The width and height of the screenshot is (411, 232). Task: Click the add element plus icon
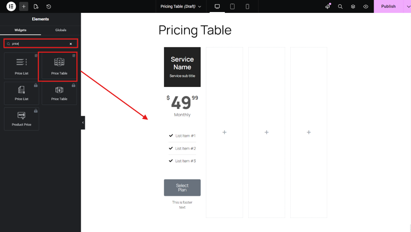pyautogui.click(x=24, y=6)
